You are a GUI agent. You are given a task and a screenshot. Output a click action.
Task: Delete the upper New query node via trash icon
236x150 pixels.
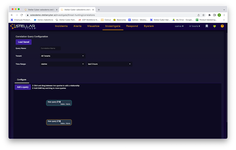(x=60, y=102)
